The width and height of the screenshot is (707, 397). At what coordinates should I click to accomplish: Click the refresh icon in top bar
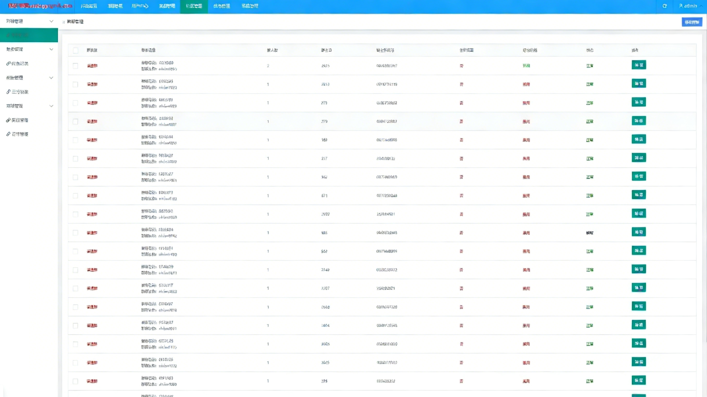coord(665,6)
